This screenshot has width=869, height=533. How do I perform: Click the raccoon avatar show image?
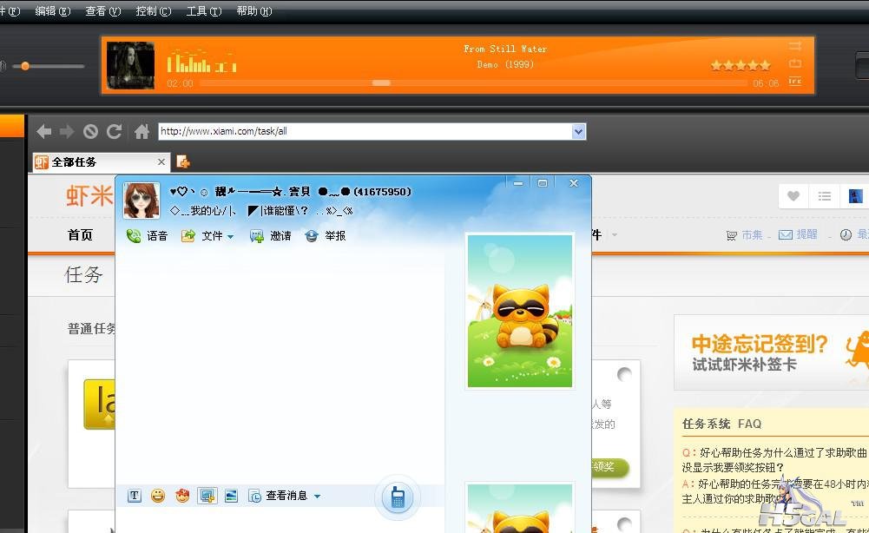pos(520,311)
